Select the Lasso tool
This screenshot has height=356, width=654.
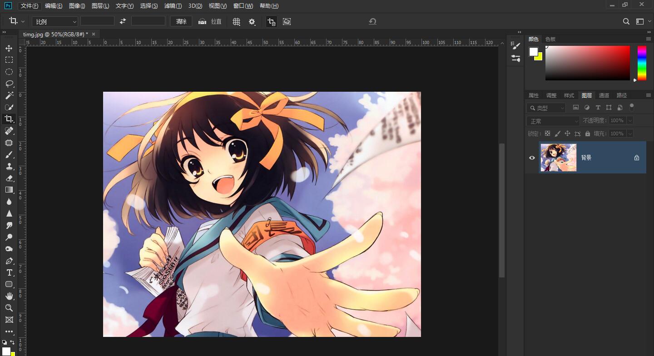click(x=9, y=84)
